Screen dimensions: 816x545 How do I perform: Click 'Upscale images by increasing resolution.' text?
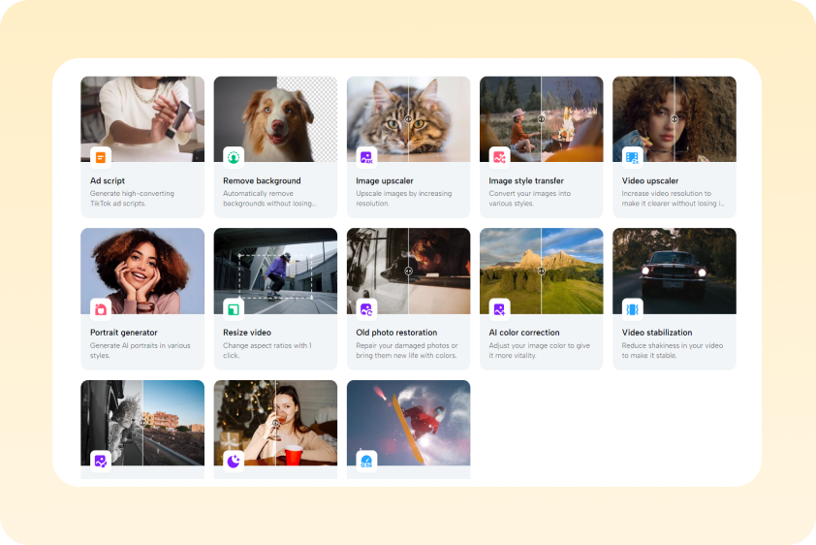(404, 199)
